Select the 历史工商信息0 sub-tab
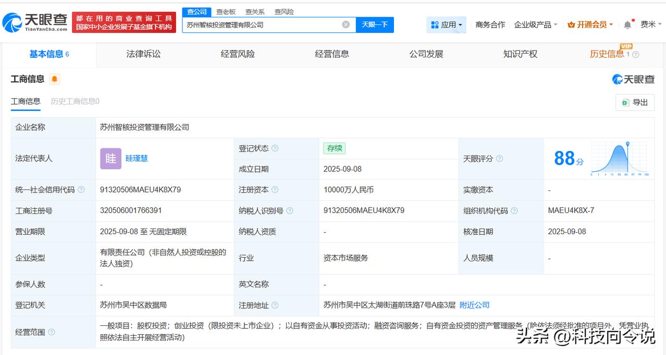This screenshot has height=355, width=666. coord(75,102)
